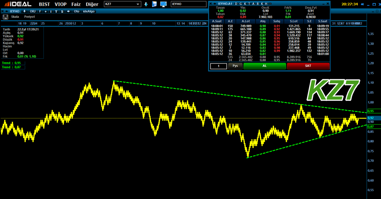Click the bid lot value 749.989
Image resolution: width=381 pixels, height=199 pixels.
coord(246,26)
